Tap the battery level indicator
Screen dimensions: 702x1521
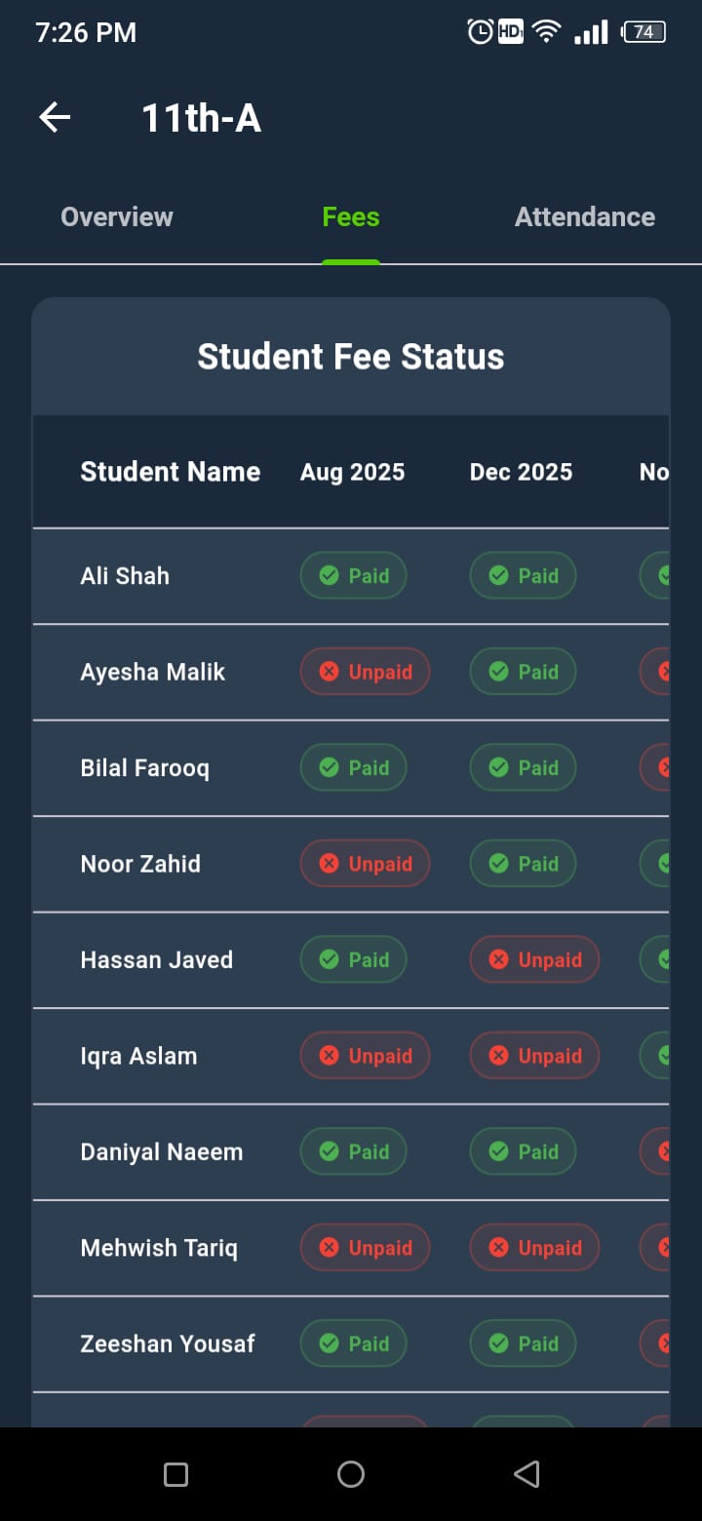(643, 32)
